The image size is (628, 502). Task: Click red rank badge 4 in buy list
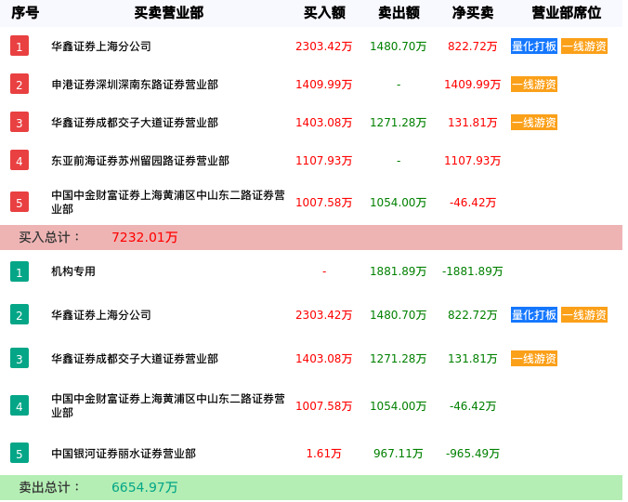(20, 160)
